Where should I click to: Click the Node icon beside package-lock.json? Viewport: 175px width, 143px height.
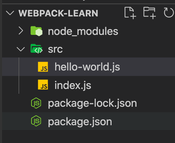click(36, 103)
